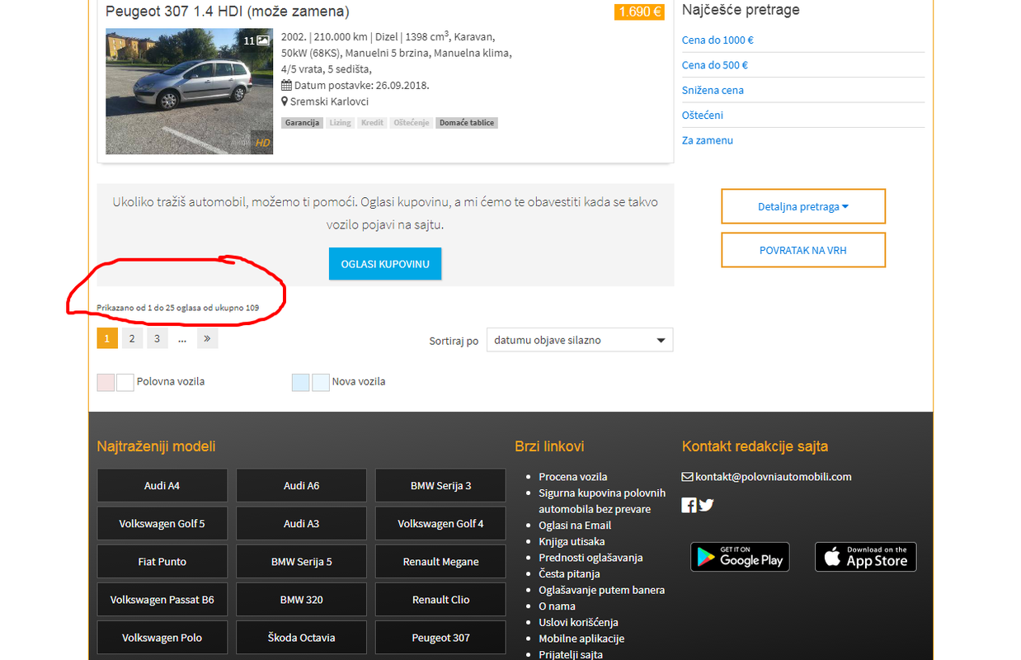Image resolution: width=1021 pixels, height=660 pixels.
Task: Click the blue Nova vozila legend swatch
Action: click(300, 382)
